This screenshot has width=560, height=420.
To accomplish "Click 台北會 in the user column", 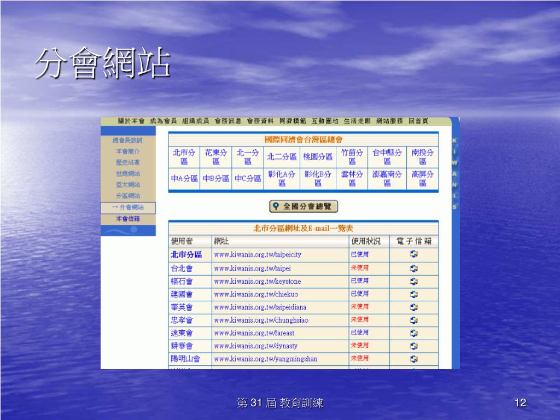I will pos(182,268).
